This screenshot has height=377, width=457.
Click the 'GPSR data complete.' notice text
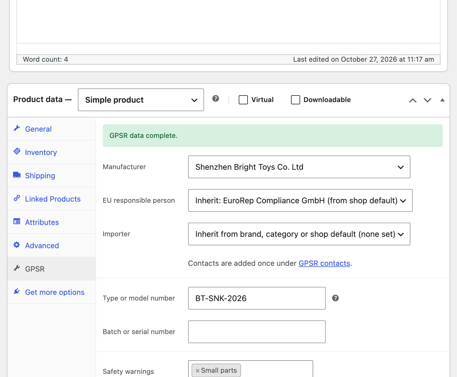pos(144,136)
